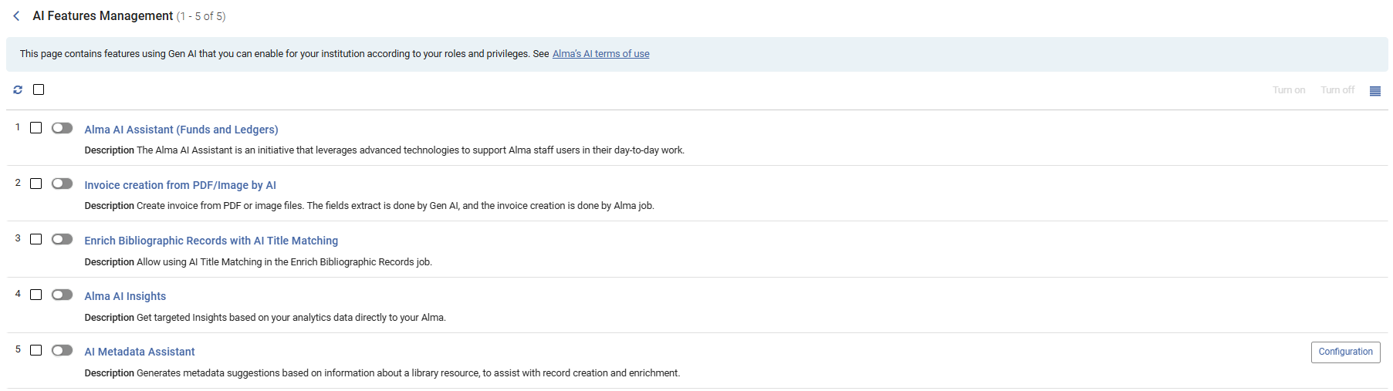
Task: Click the Gen AI features info banner text
Action: 284,54
